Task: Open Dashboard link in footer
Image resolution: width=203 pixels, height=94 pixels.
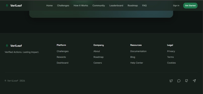Action: pos(62,63)
